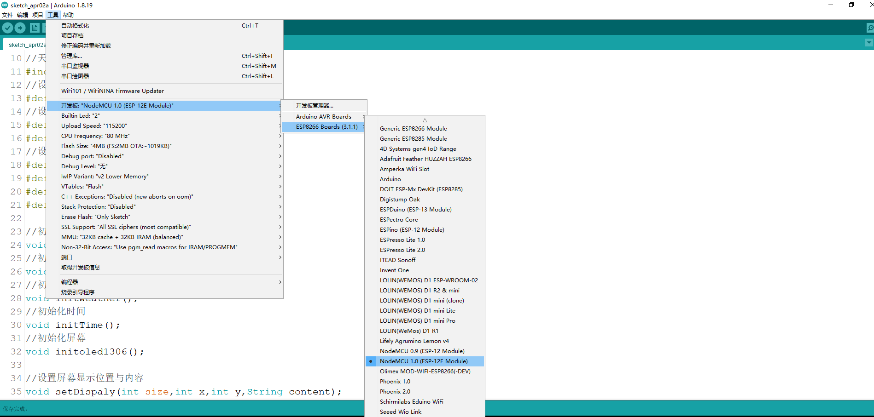874x417 pixels.
Task: Expand Stack Protection submenu
Action: coord(165,207)
